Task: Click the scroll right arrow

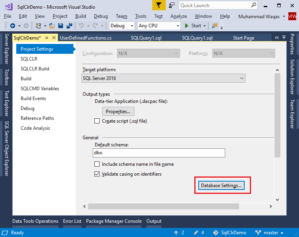Action: (x=270, y=206)
